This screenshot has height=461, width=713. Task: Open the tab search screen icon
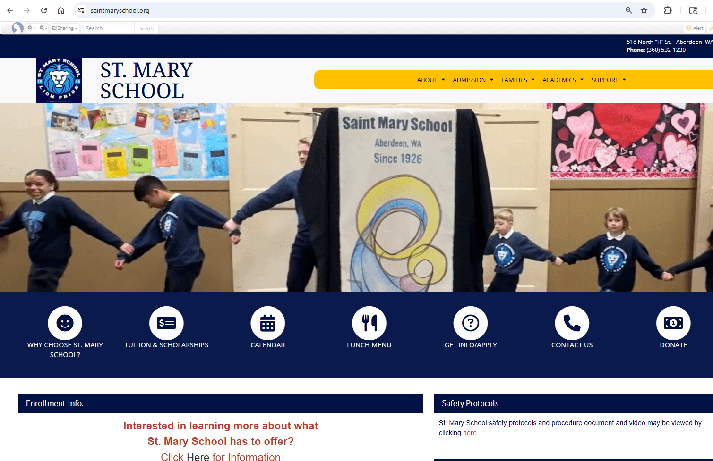pos(693,10)
